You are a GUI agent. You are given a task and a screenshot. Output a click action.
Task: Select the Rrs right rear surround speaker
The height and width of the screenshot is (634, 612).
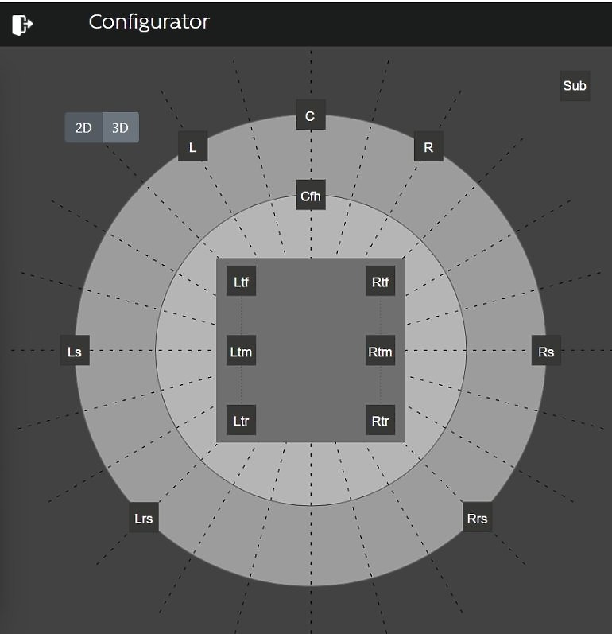[x=477, y=518]
